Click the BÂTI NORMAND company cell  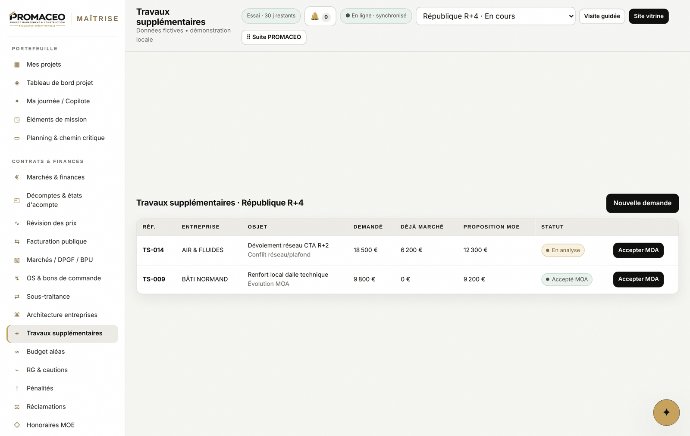coord(205,279)
